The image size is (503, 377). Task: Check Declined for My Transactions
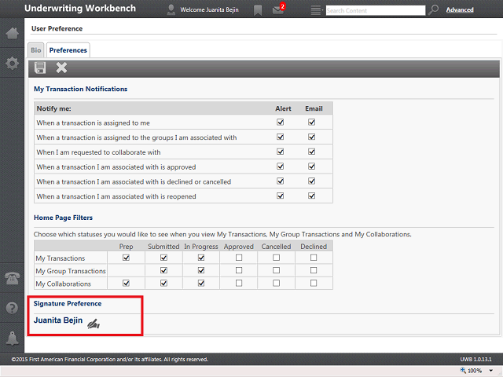(314, 258)
